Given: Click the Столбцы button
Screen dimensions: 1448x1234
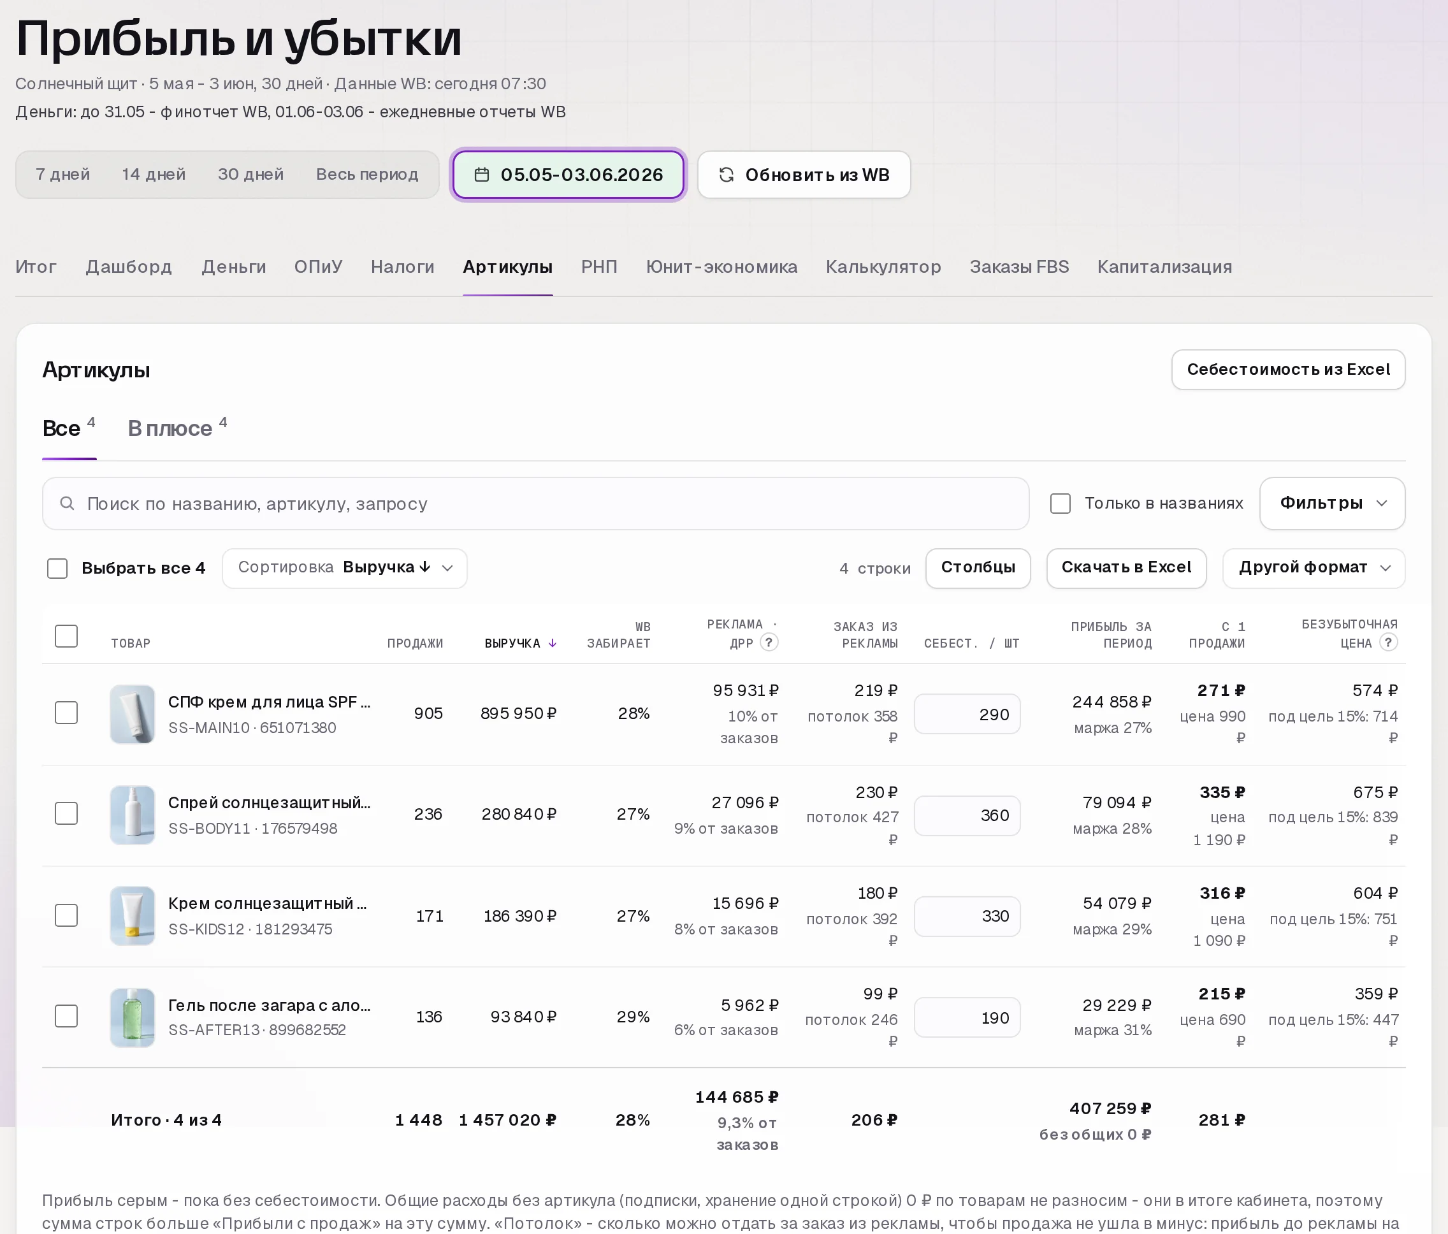Looking at the screenshot, I should tap(978, 568).
